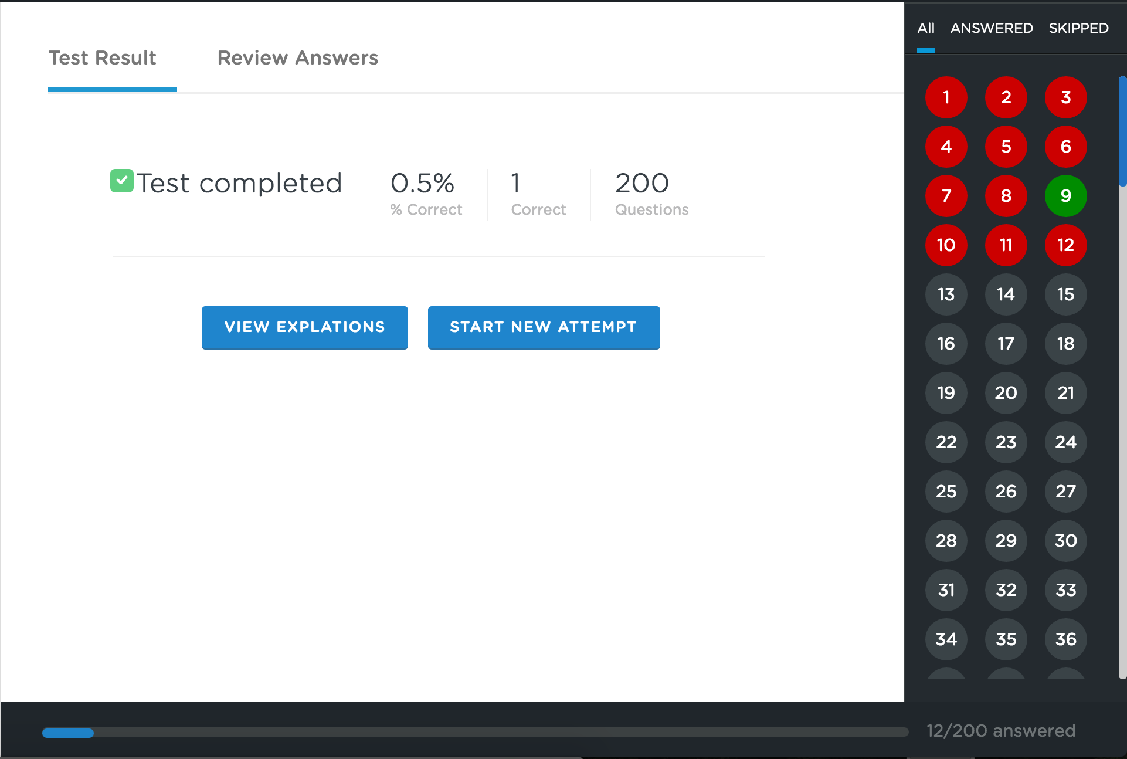This screenshot has width=1127, height=759.
Task: Open question 28
Action: click(946, 541)
